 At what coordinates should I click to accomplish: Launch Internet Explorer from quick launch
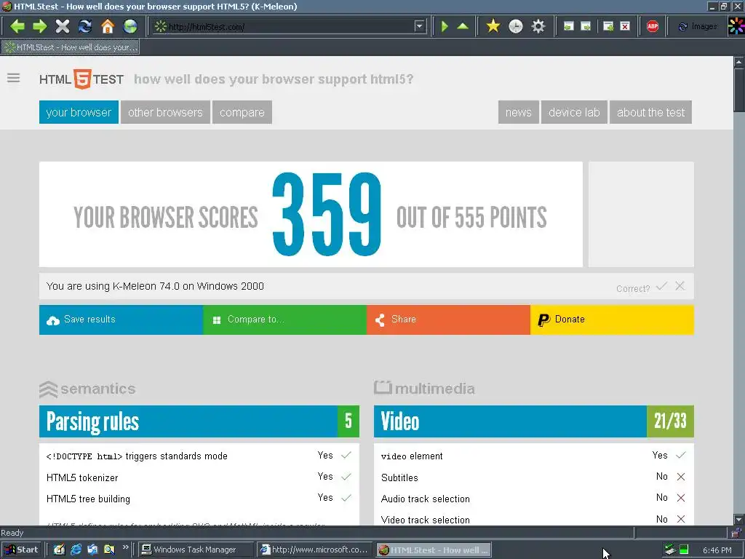76,550
